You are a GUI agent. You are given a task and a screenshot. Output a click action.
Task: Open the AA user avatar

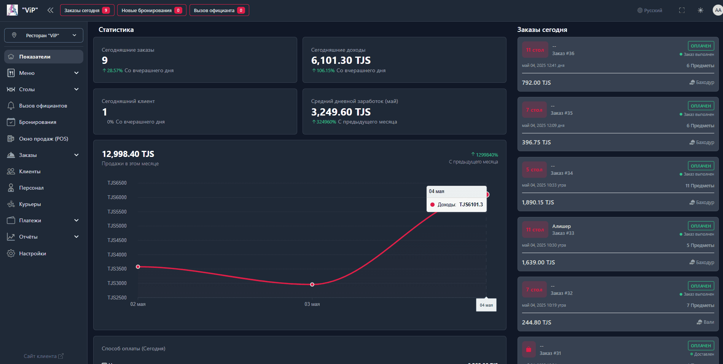pyautogui.click(x=718, y=10)
